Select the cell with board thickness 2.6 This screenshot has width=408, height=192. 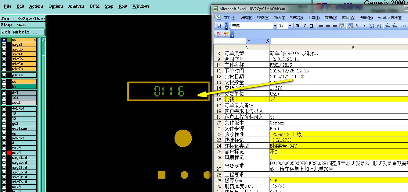[x=338, y=180]
